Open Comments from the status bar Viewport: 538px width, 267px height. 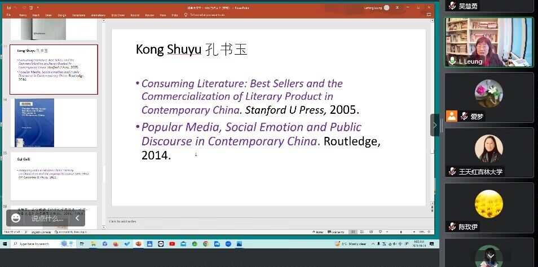pos(337,232)
